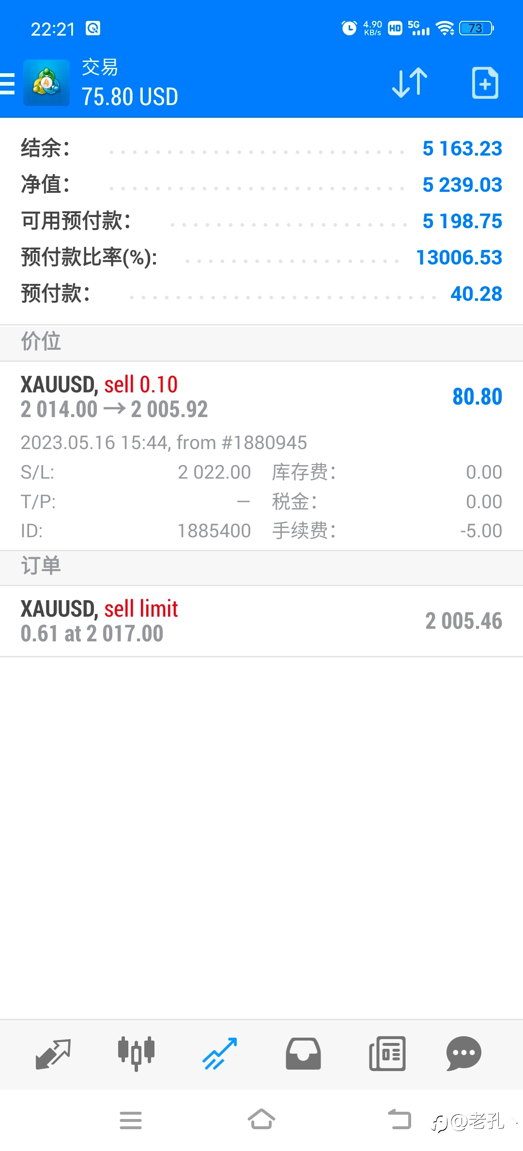Tap the 结余 balance row
523x1151 pixels.
261,148
